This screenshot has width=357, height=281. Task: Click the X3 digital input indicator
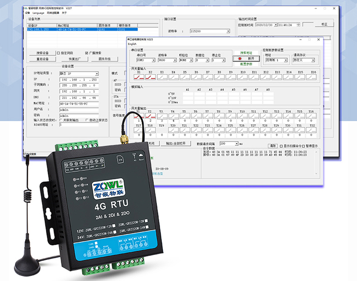tap(162, 77)
